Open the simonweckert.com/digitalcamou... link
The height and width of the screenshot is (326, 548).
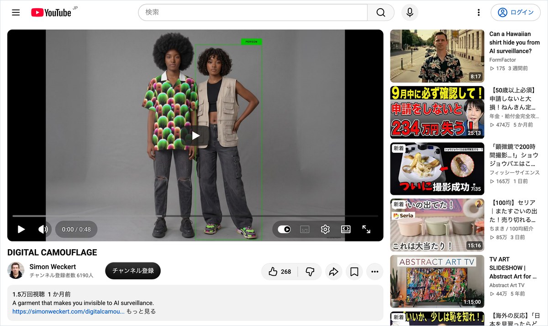click(68, 311)
